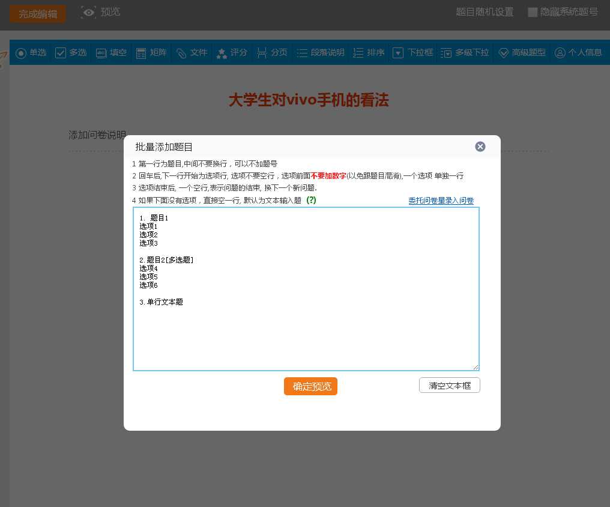
Task: Click inside the batch questions text area
Action: [x=306, y=289]
